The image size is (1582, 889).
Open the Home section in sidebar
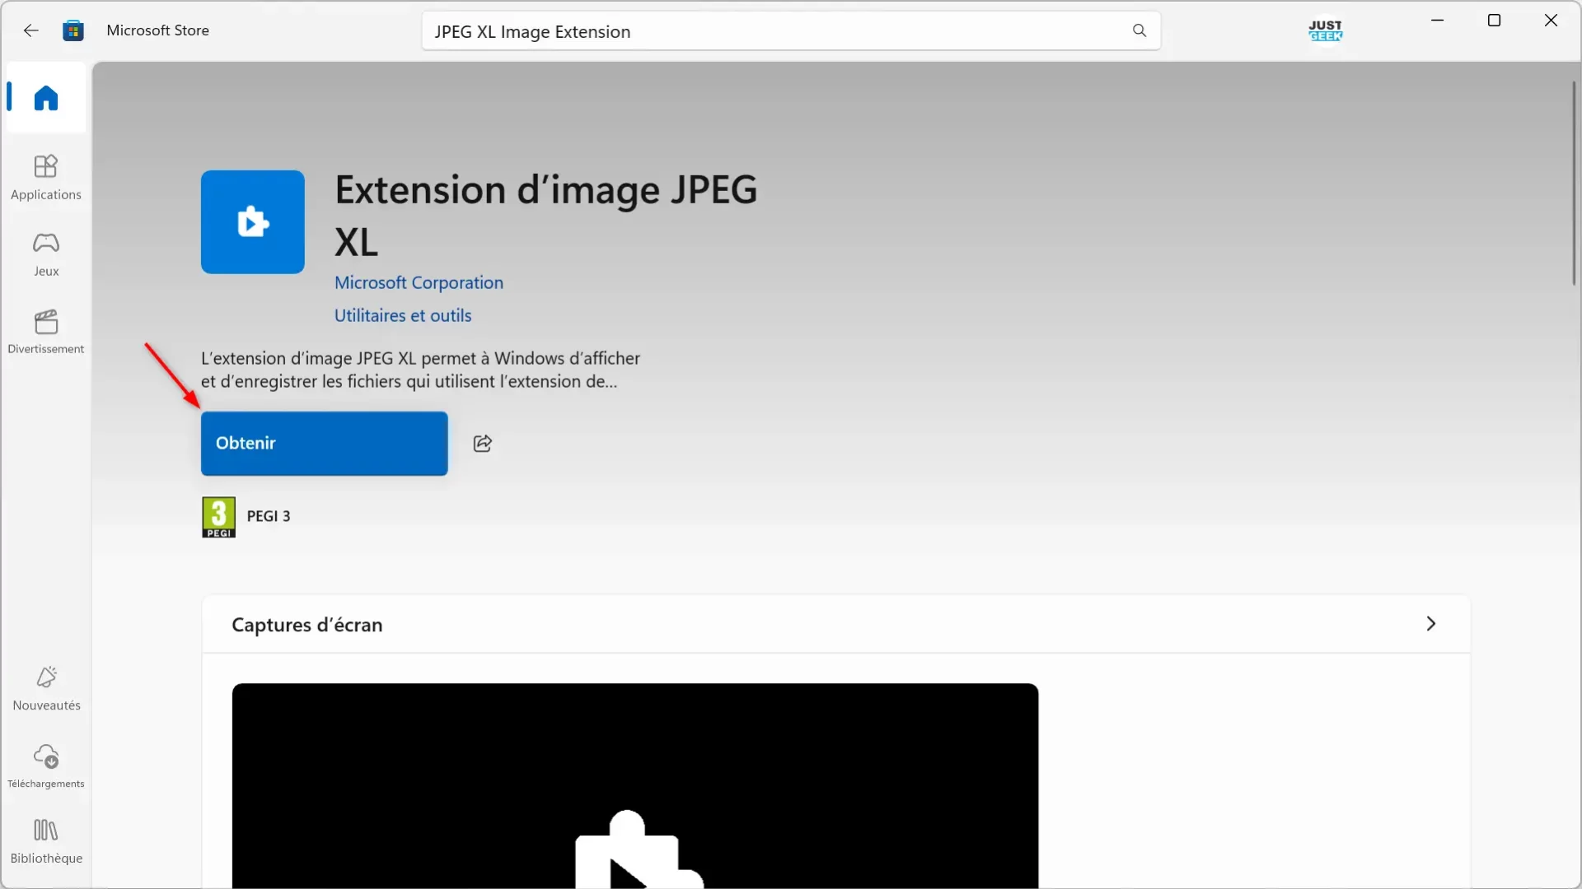pos(46,98)
